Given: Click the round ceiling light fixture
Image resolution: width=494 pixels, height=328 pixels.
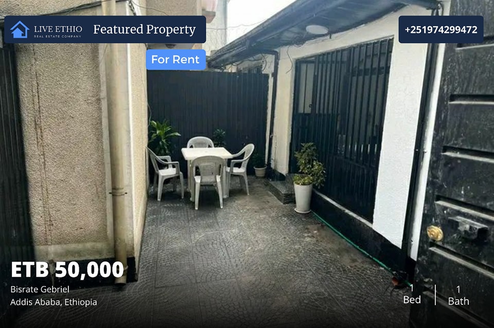Looking at the screenshot, I should pos(317,30).
